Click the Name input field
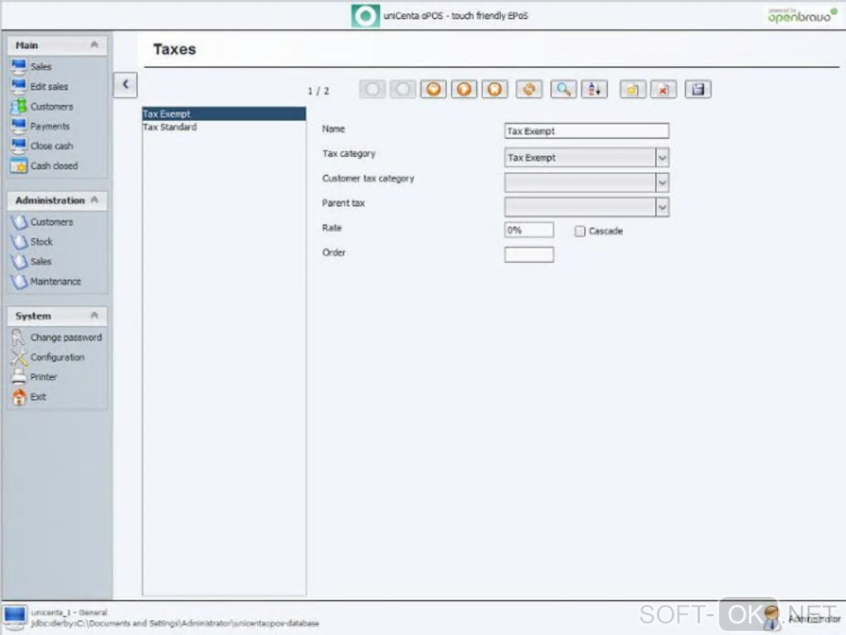The height and width of the screenshot is (635, 846). click(586, 131)
